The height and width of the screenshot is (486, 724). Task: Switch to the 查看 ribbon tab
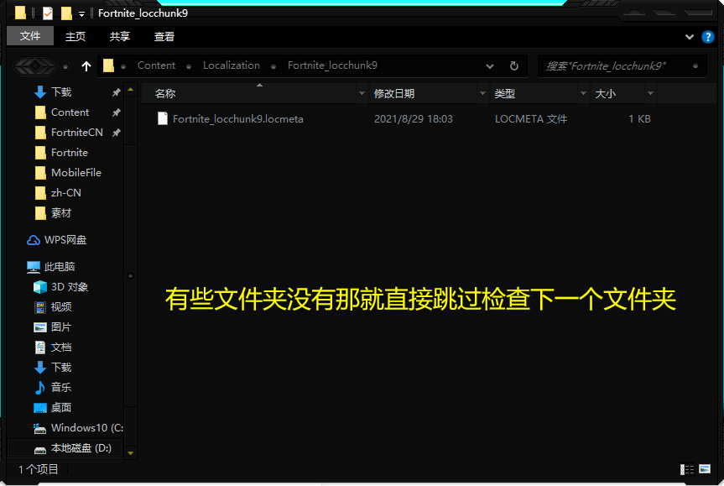(164, 36)
